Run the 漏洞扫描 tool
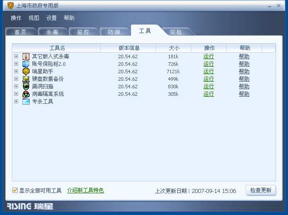 coord(208,87)
